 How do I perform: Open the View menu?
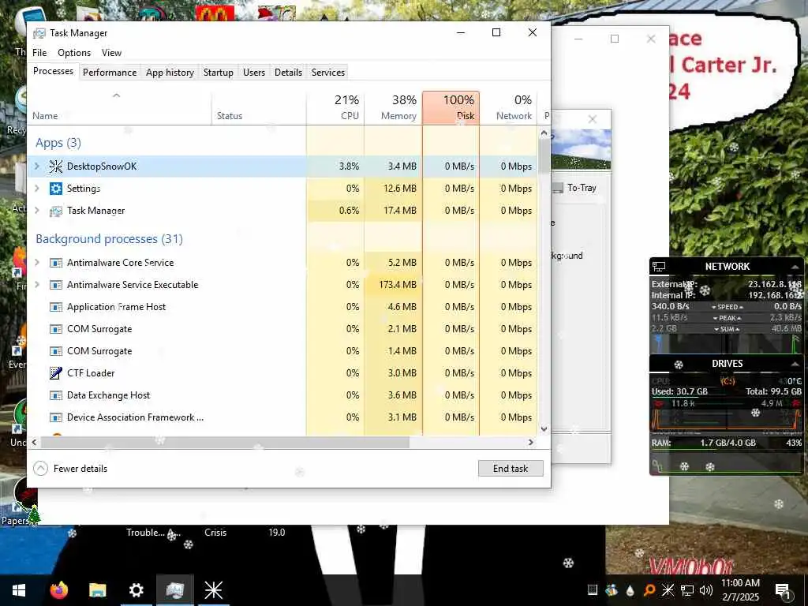tap(111, 53)
